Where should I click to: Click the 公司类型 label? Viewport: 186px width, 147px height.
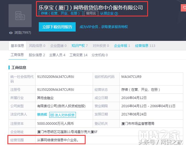click(x=17, y=106)
